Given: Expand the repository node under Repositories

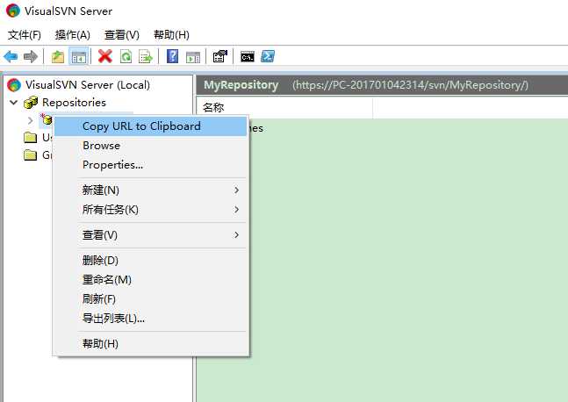Looking at the screenshot, I should (x=31, y=120).
